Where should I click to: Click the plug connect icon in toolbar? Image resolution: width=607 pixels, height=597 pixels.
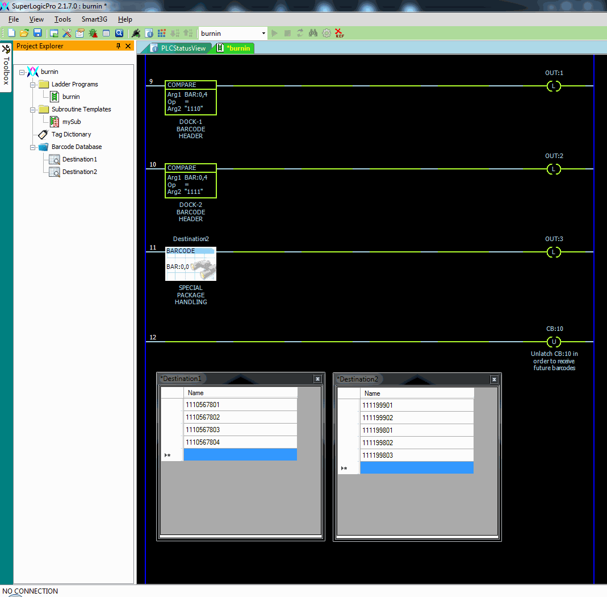pyautogui.click(x=136, y=34)
